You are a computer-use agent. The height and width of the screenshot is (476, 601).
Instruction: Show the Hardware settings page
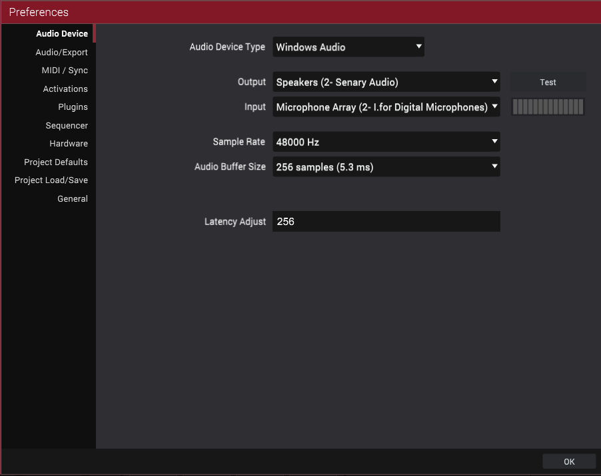[x=69, y=144]
